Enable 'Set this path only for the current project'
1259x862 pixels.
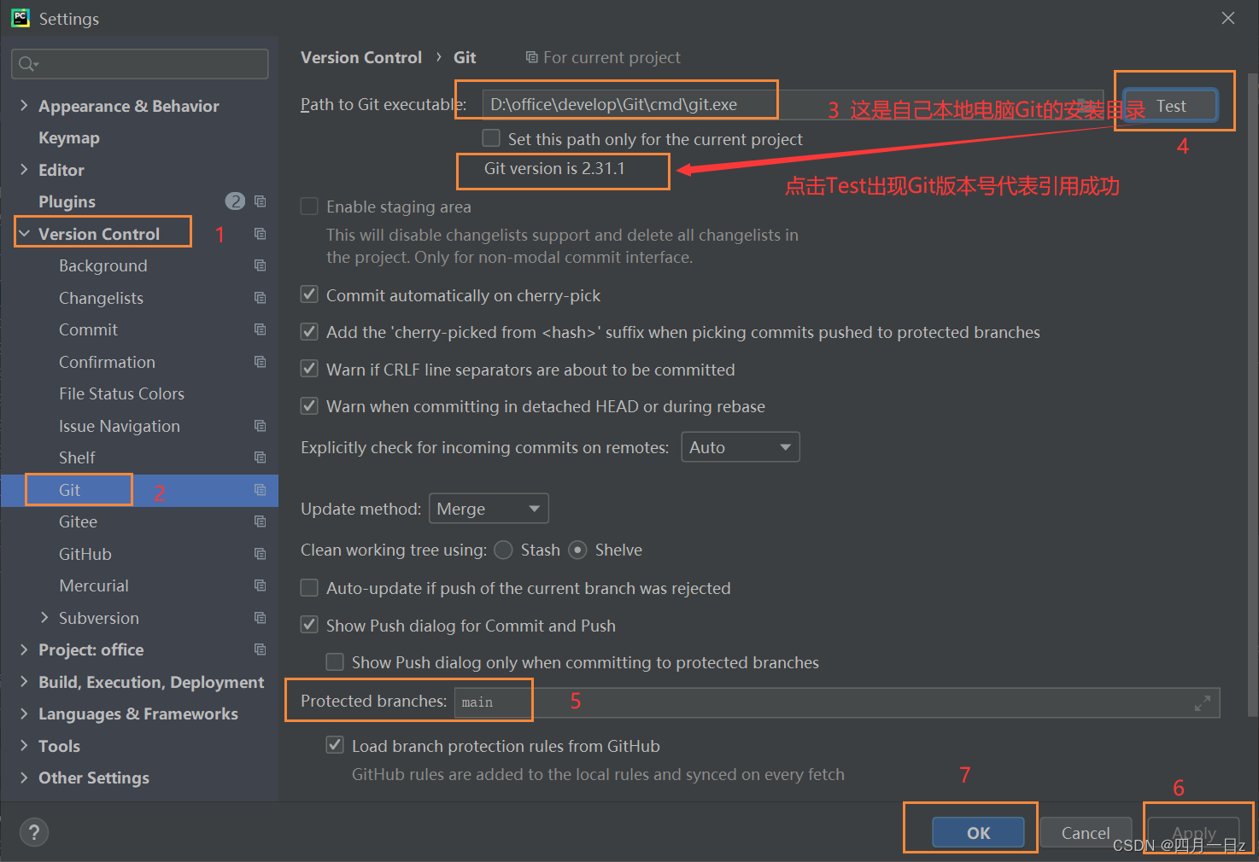[491, 138]
